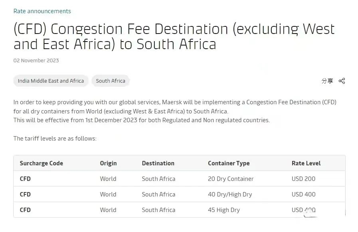
Task: Click the share network icon
Action: pyautogui.click(x=342, y=81)
